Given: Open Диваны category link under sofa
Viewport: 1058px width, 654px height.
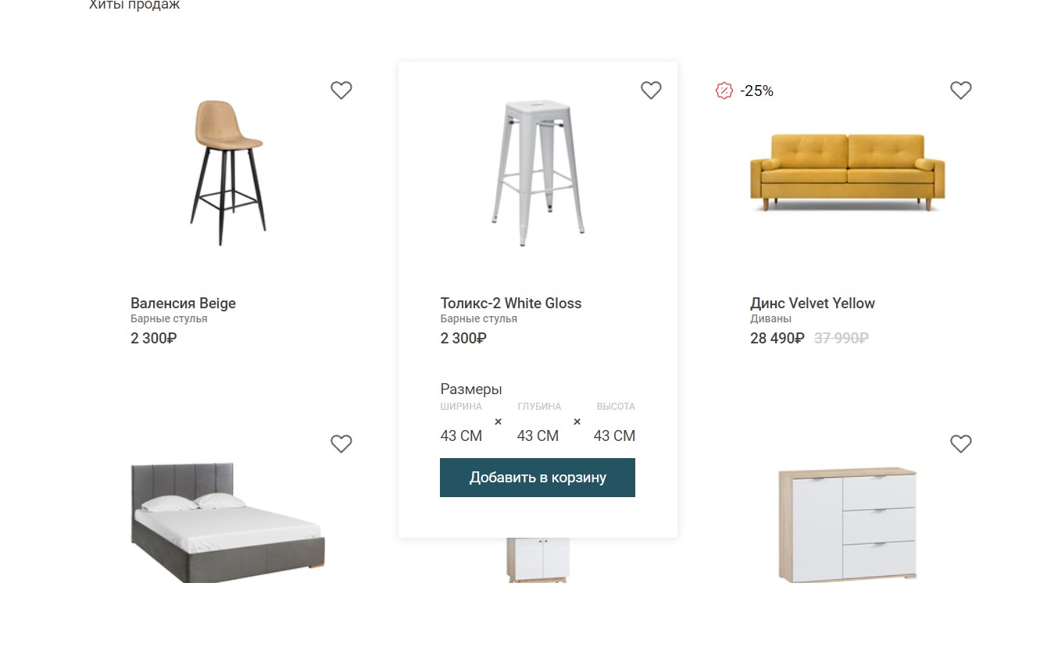Looking at the screenshot, I should (x=770, y=319).
